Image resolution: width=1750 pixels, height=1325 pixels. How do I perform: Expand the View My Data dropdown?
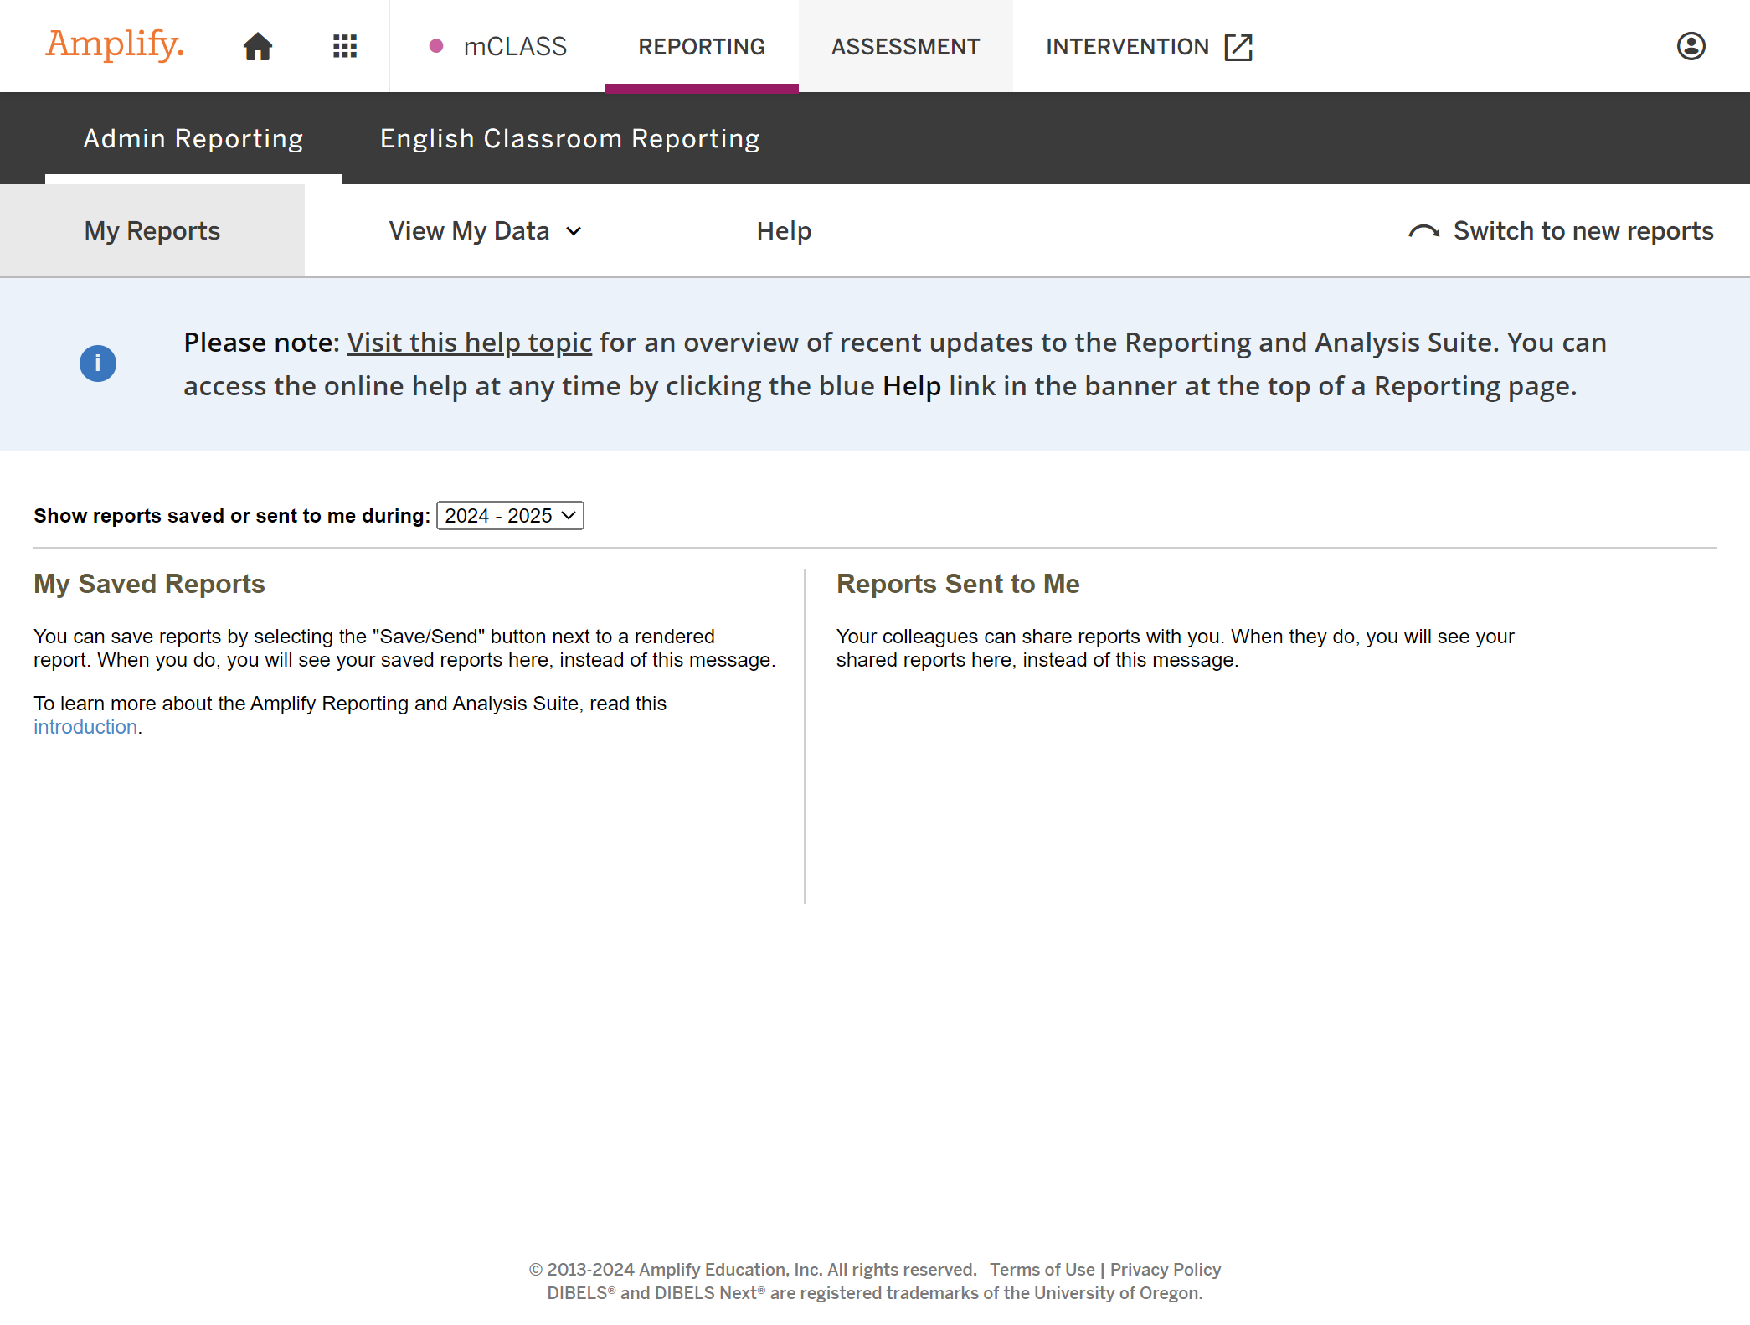tap(486, 230)
